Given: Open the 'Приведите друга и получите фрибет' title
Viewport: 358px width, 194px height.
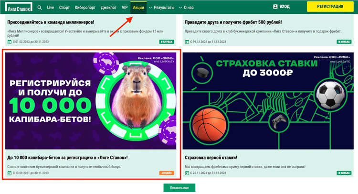Looking at the screenshot, I should tap(233, 22).
